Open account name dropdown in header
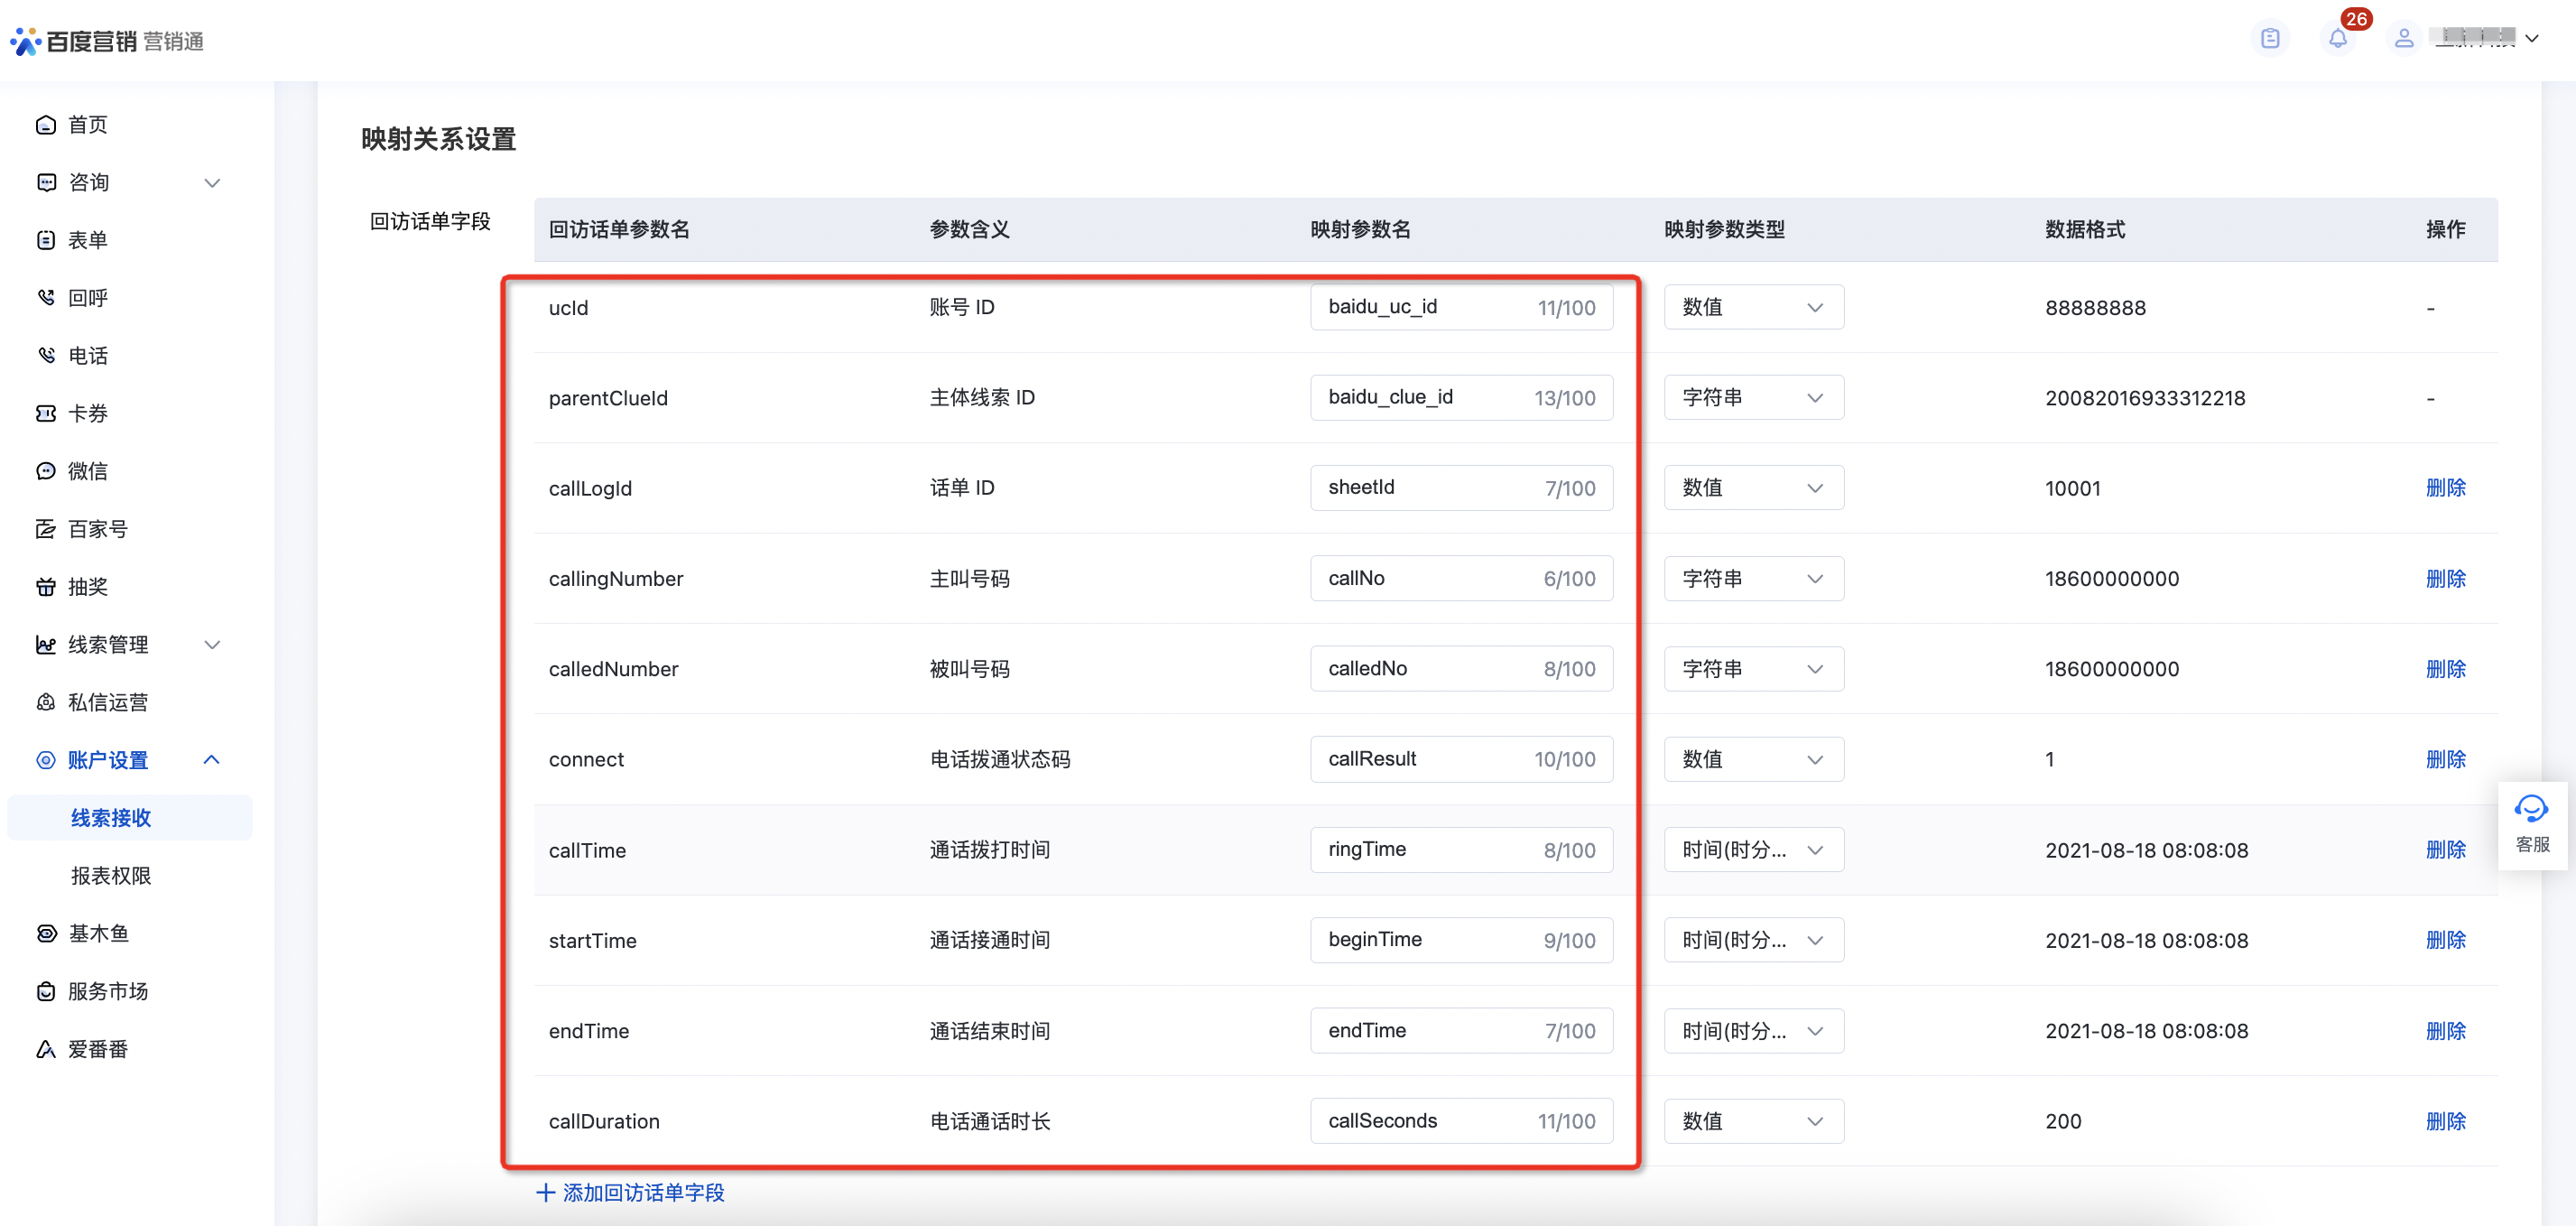The width and height of the screenshot is (2576, 1226). tap(2531, 39)
